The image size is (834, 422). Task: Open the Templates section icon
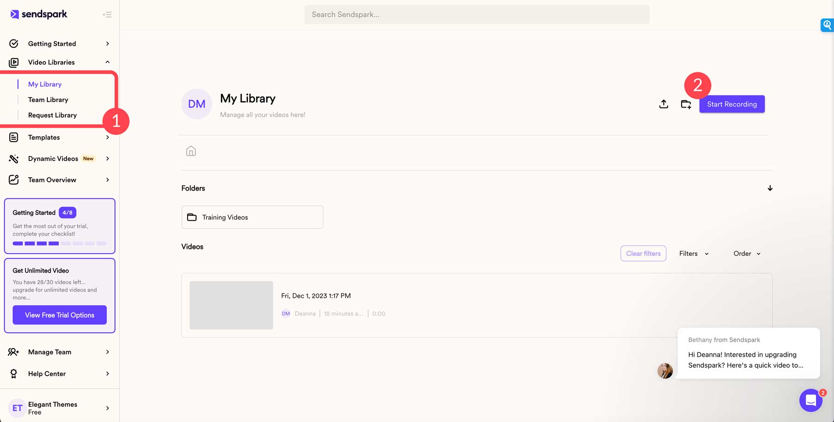tap(14, 137)
